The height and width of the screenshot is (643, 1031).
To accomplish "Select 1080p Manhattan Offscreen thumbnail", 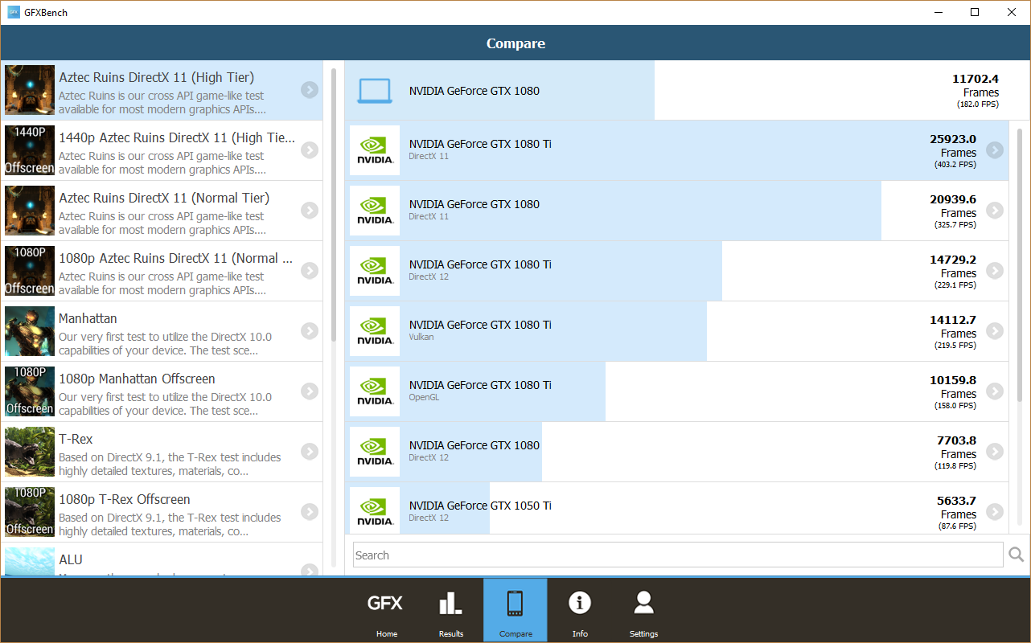I will [30, 391].
